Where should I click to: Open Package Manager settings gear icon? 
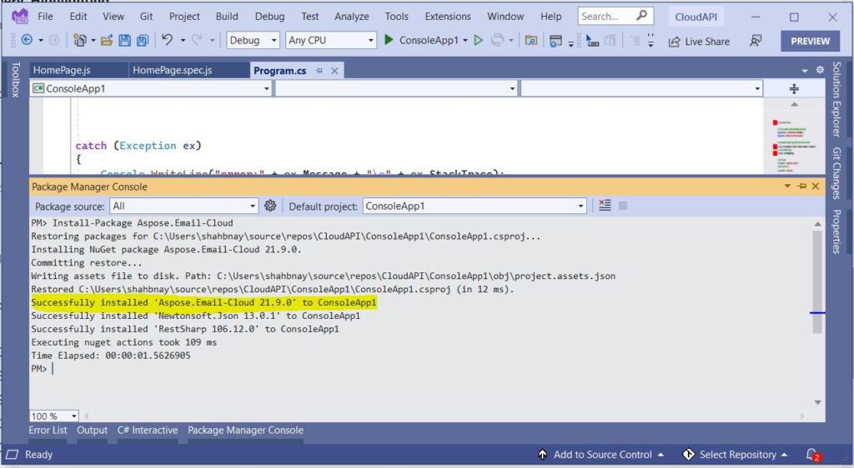point(270,206)
